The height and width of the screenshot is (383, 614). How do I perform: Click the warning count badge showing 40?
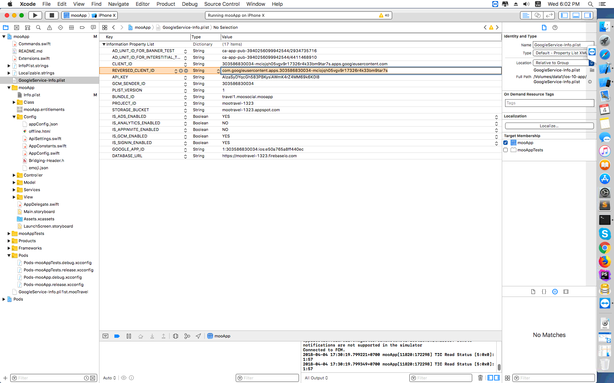[384, 15]
